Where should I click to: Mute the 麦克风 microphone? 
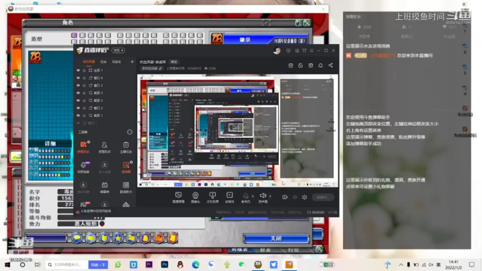click(246, 198)
